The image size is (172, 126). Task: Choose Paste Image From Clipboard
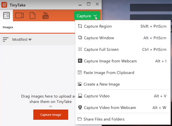(x=123, y=73)
